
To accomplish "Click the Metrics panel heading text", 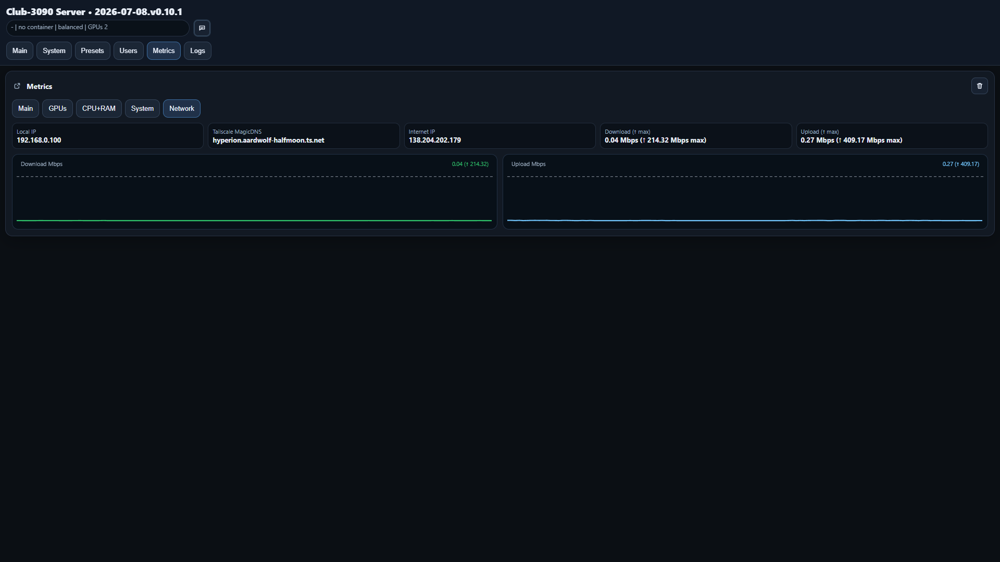I will pos(40,87).
